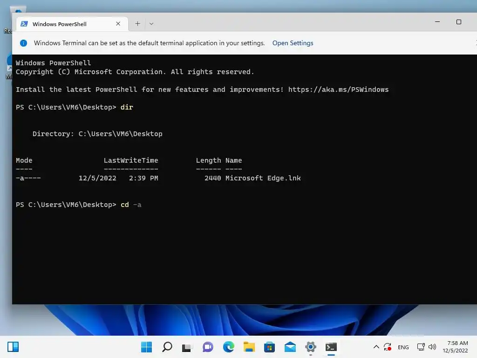Viewport: 477px width, 358px height.
Task: Click the 'Mode' column header
Action: pos(24,160)
